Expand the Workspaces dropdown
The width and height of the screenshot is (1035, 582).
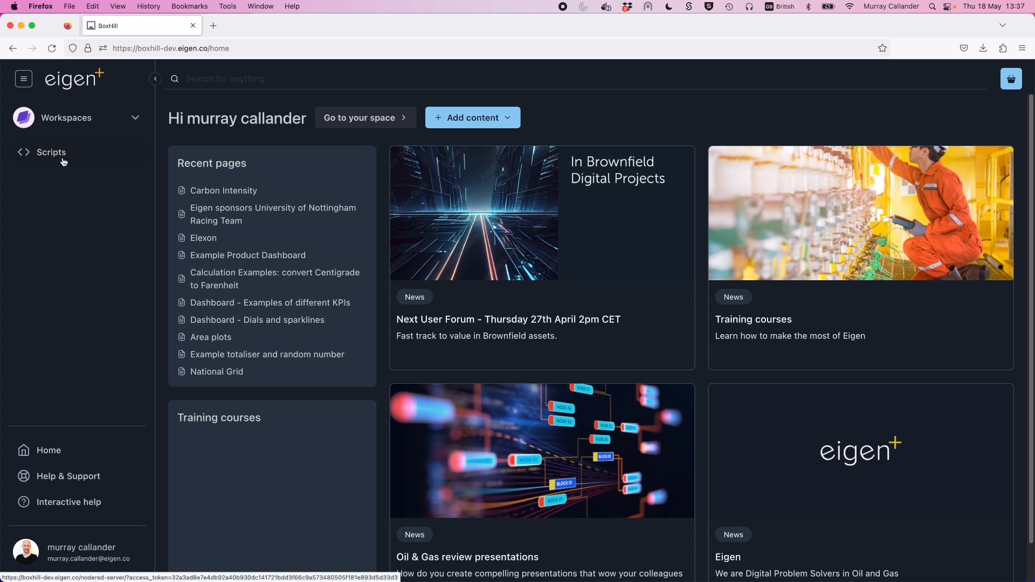click(x=135, y=117)
